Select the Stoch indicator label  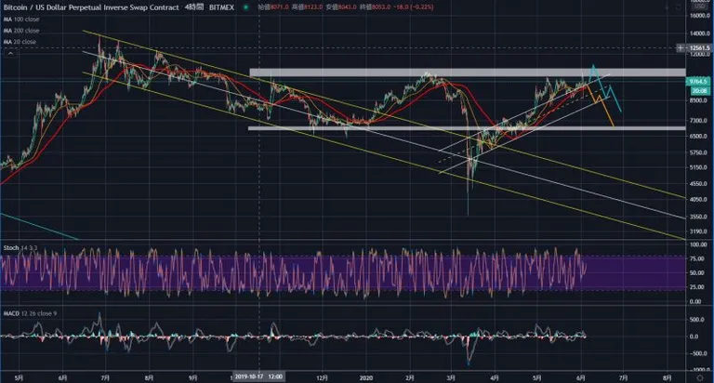[11, 248]
